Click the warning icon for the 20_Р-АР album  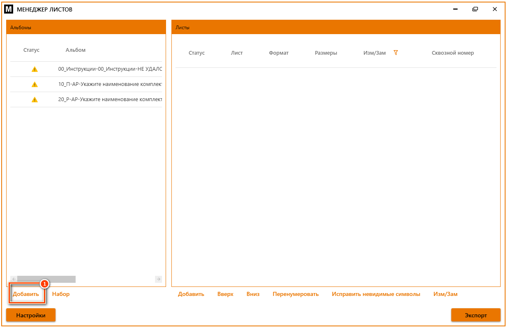(x=35, y=99)
